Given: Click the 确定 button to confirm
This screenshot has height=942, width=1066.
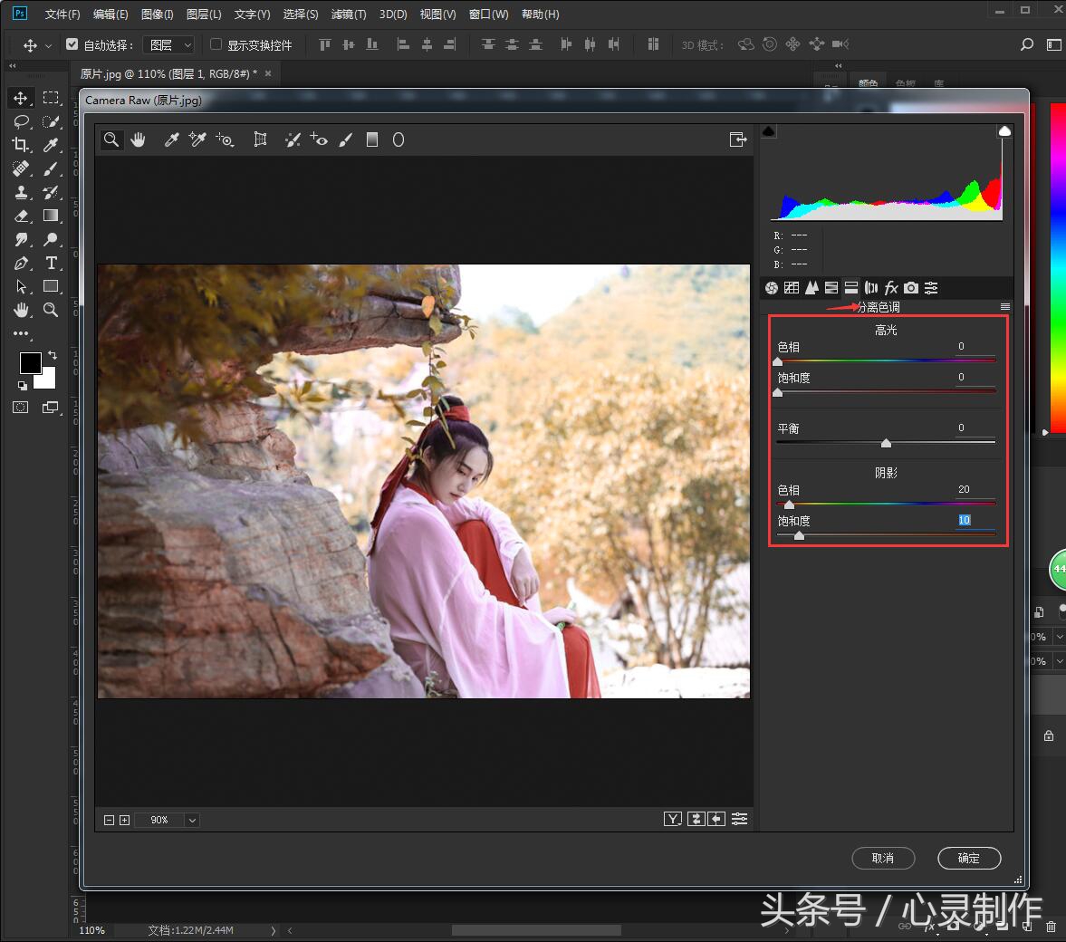Looking at the screenshot, I should pos(969,859).
